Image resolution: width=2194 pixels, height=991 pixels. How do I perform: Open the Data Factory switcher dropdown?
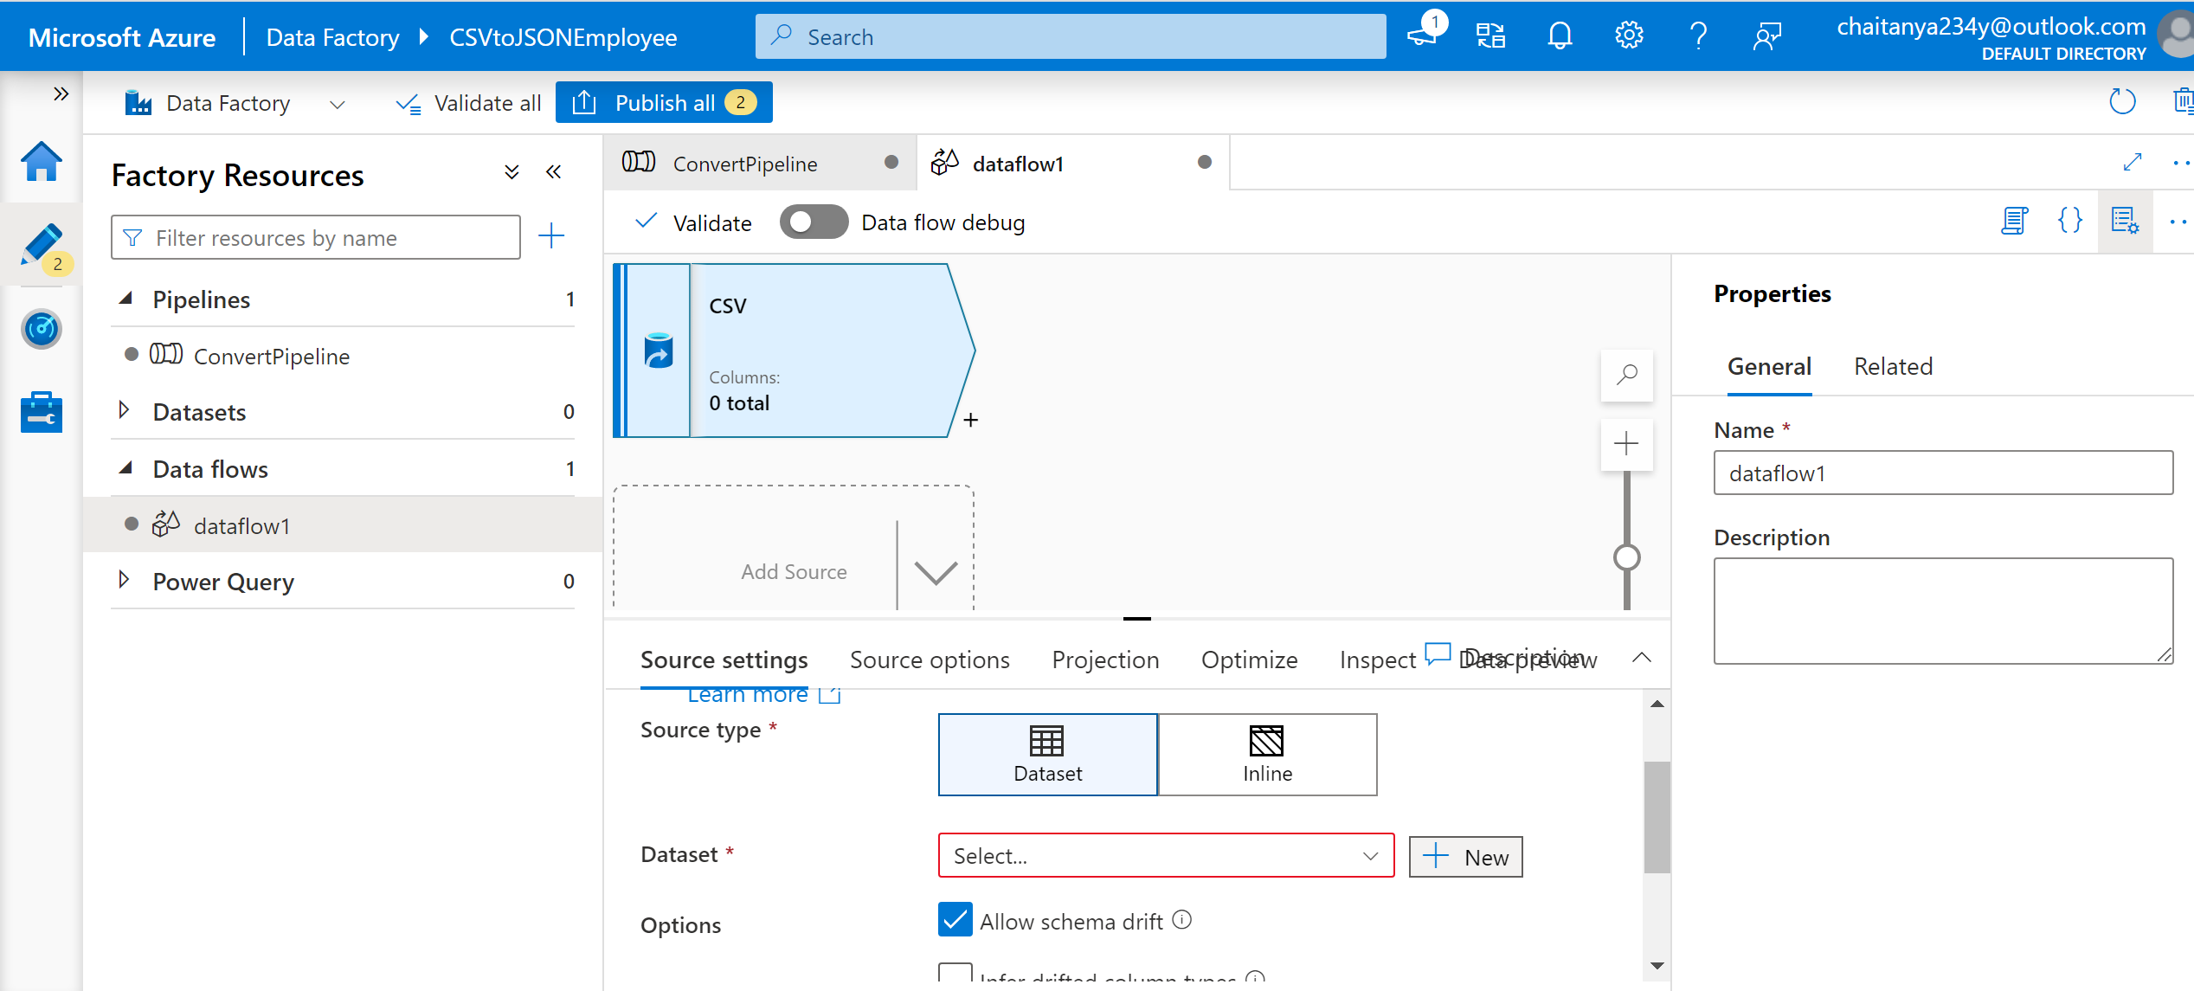[338, 105]
